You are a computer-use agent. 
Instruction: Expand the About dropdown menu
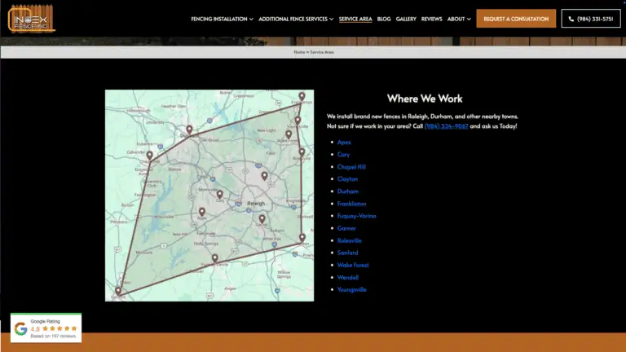[459, 19]
